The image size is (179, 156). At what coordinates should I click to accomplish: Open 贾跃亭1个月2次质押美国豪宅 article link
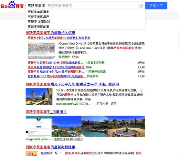pyautogui.click(x=59, y=38)
